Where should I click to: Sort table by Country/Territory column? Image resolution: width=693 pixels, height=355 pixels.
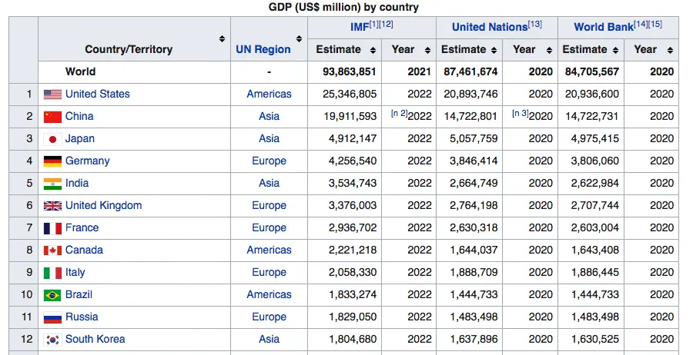coord(223,38)
